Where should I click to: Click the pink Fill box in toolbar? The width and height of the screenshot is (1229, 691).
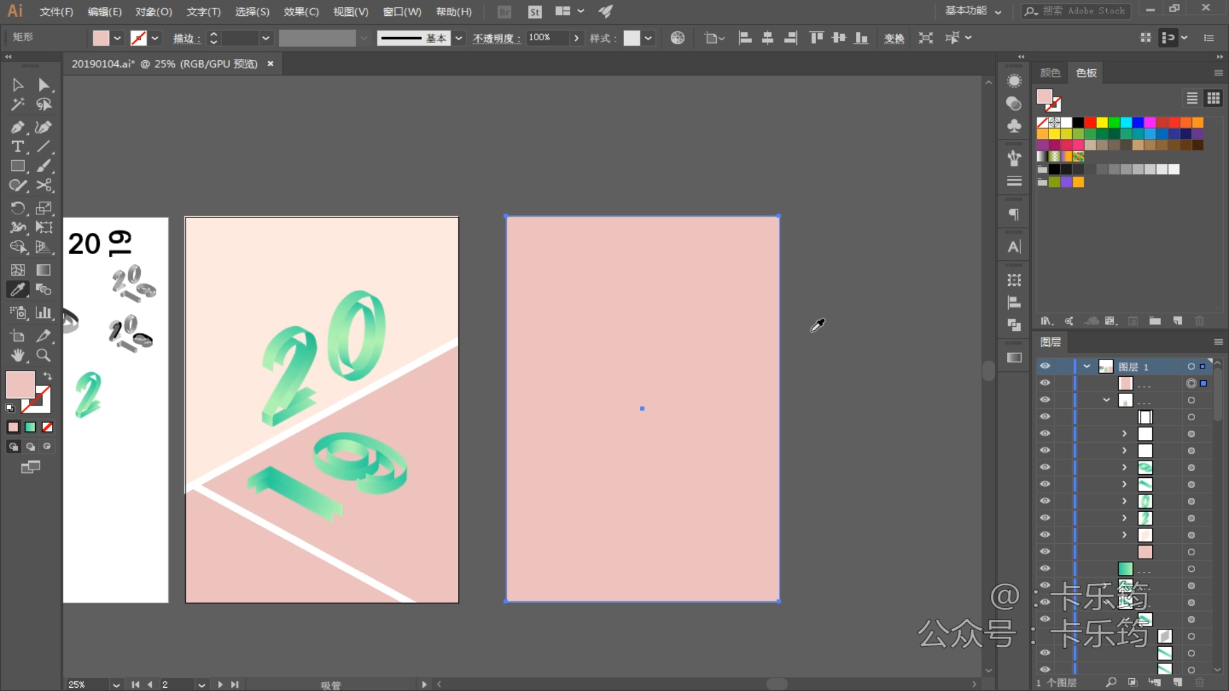[20, 385]
